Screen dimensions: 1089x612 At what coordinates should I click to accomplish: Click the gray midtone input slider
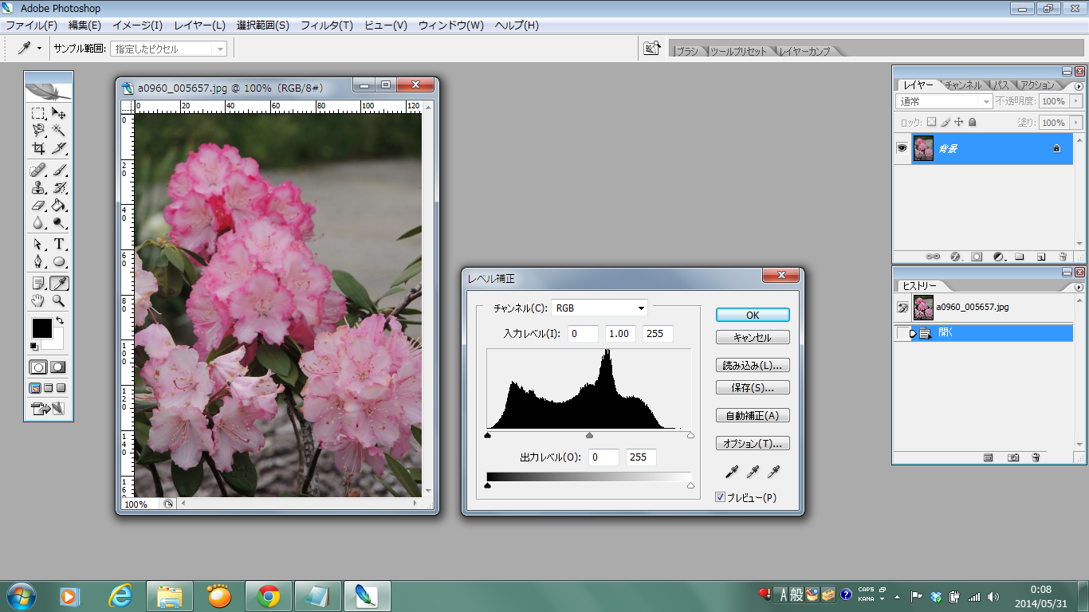590,436
